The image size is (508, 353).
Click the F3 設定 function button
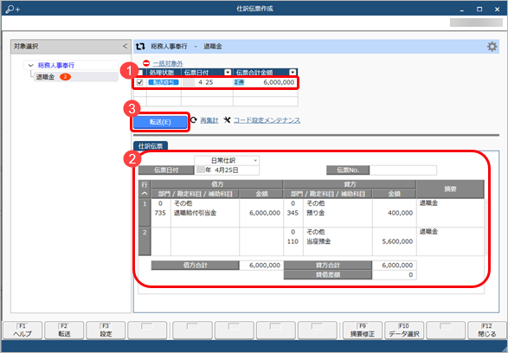[106, 330]
